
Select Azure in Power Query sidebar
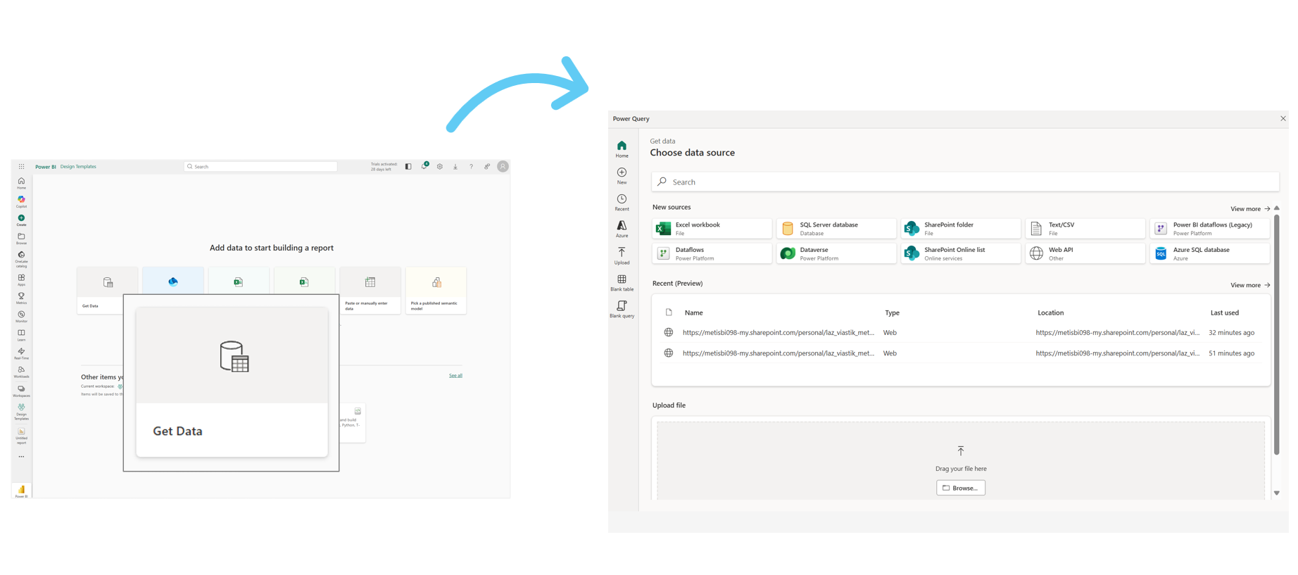(x=622, y=229)
